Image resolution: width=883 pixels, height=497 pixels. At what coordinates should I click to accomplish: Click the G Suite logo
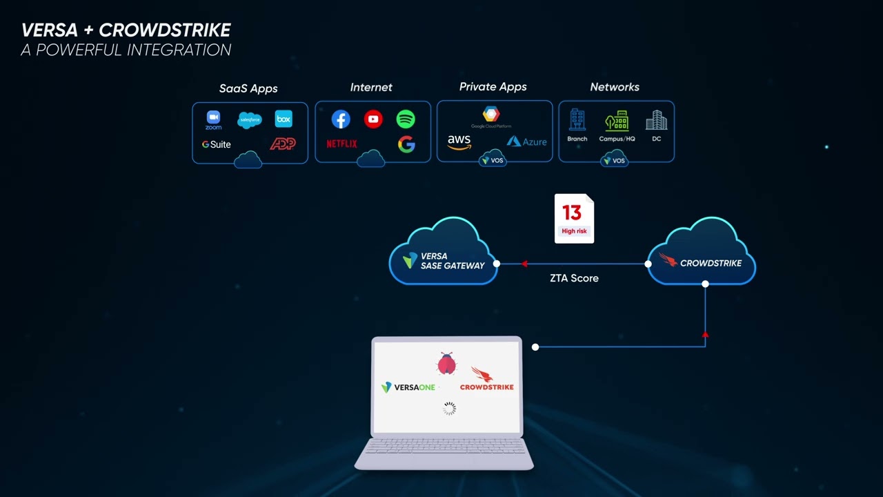216,144
